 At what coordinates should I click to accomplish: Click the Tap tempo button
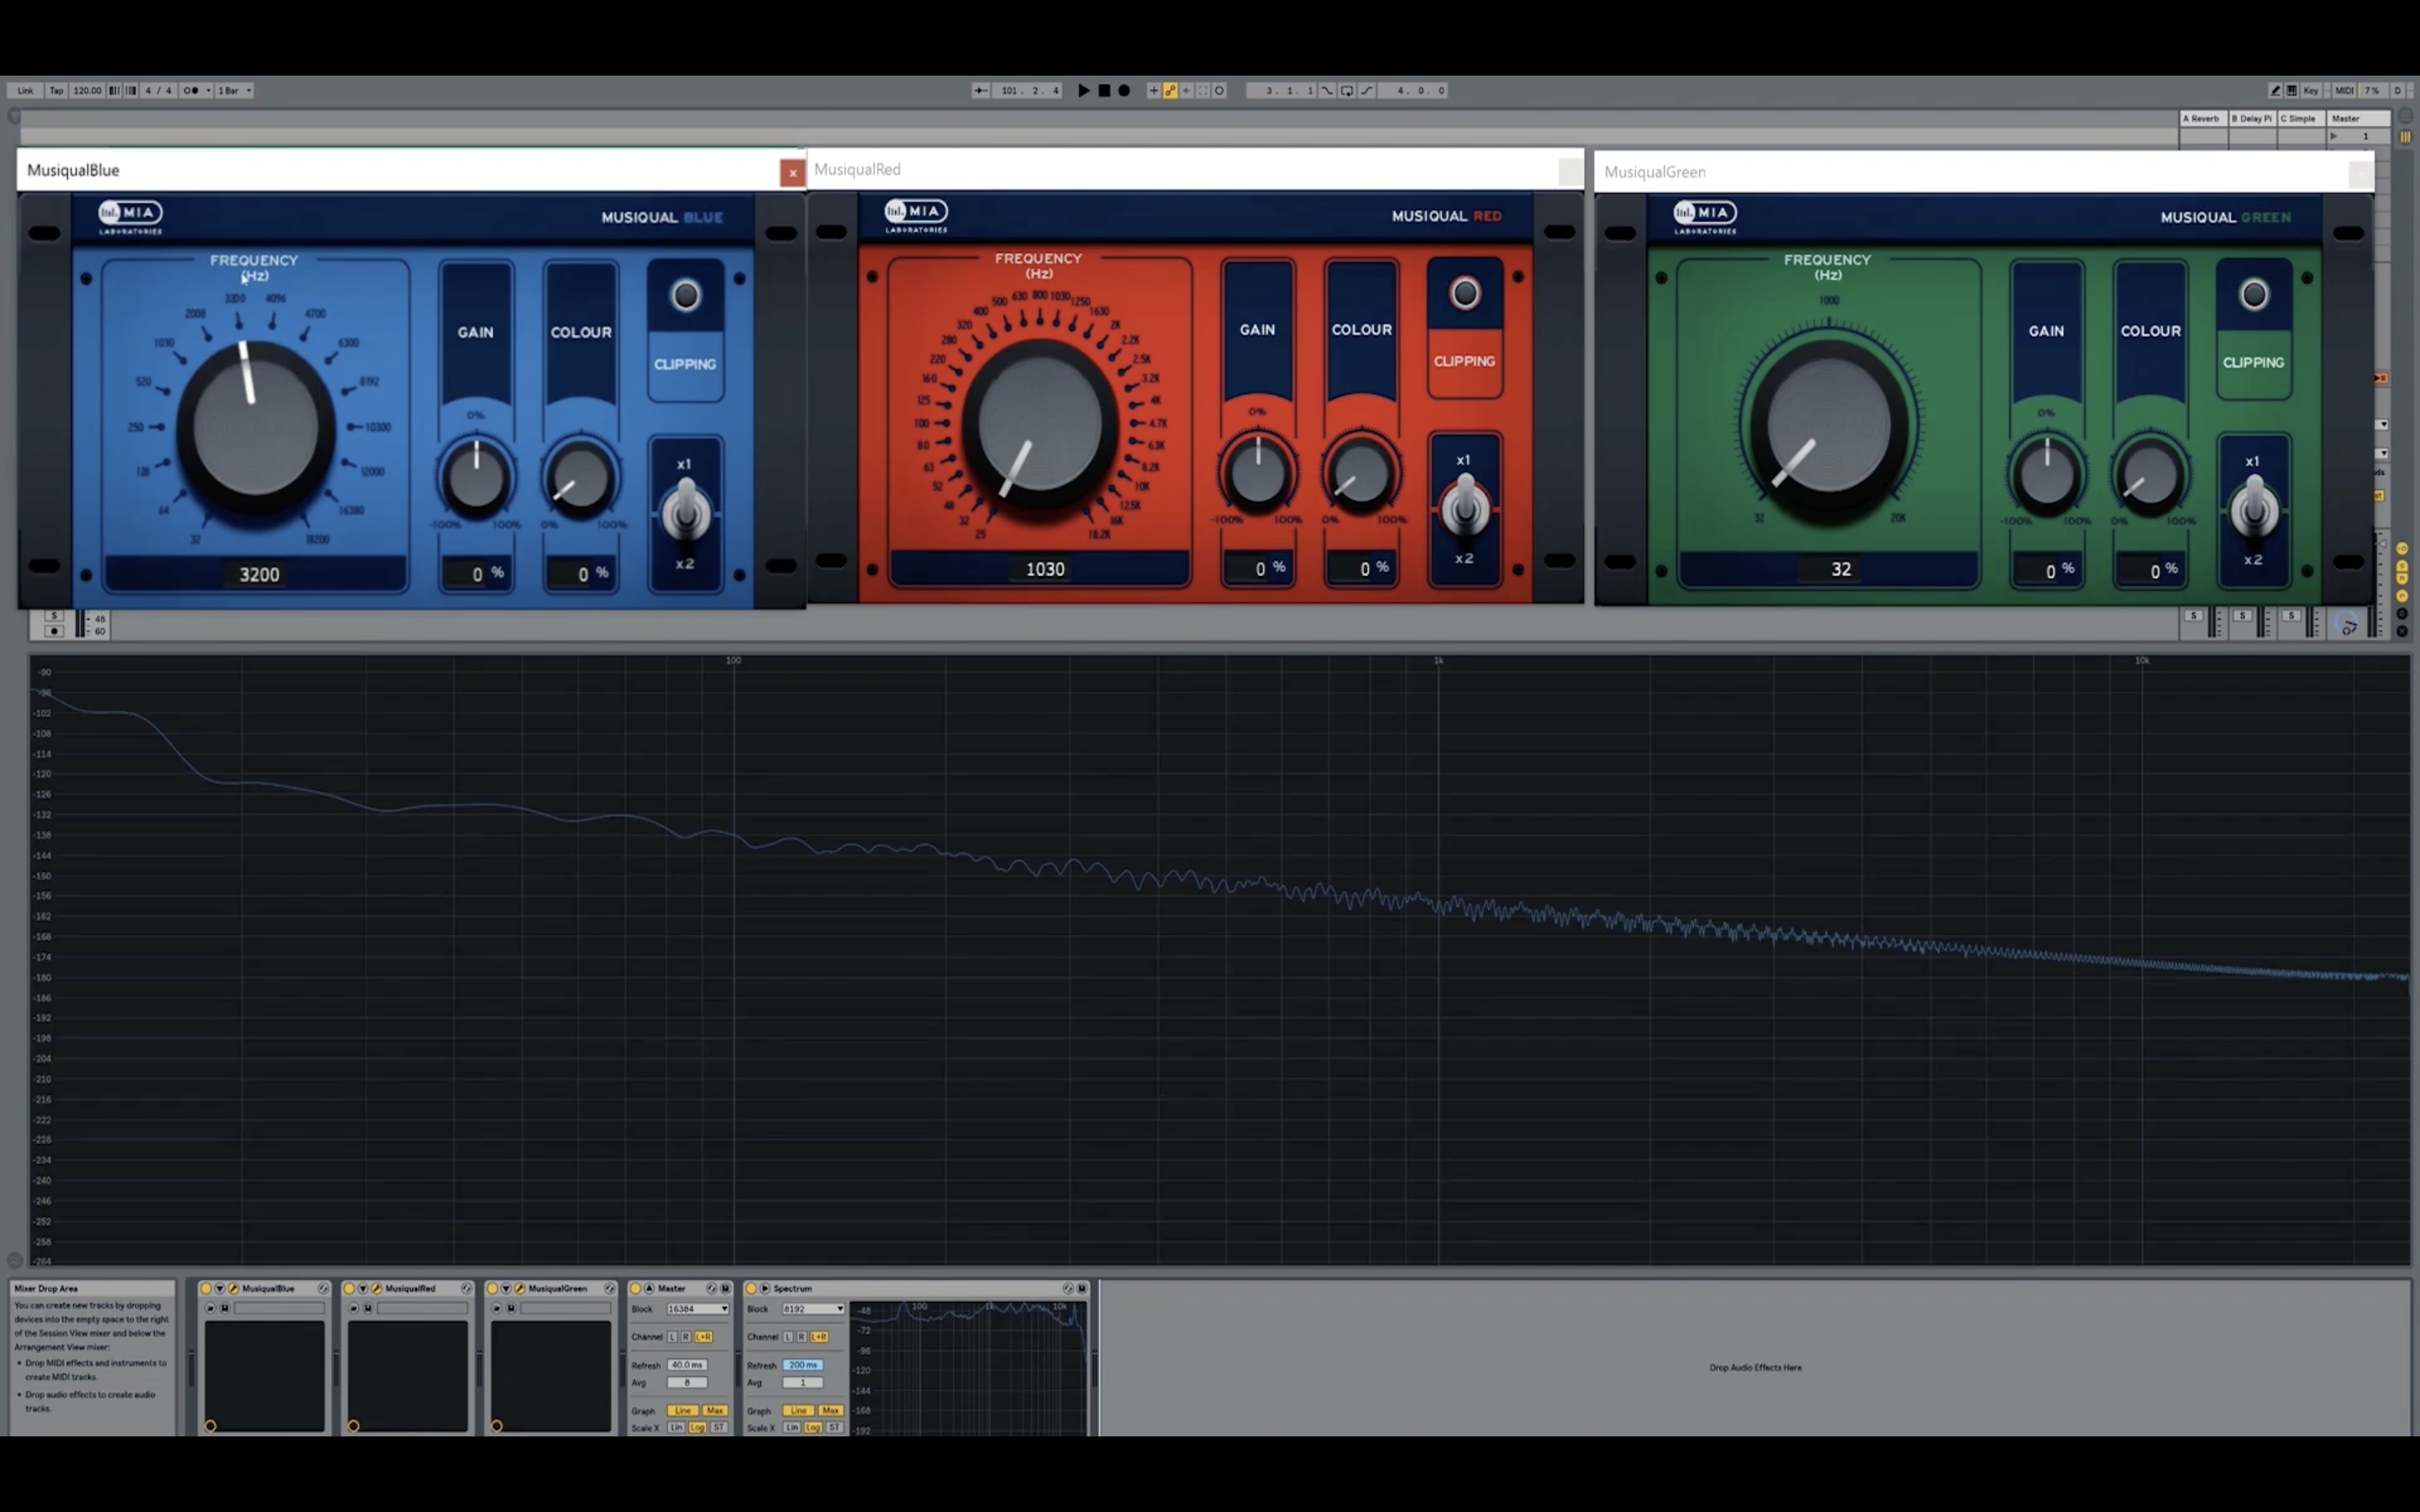[57, 90]
